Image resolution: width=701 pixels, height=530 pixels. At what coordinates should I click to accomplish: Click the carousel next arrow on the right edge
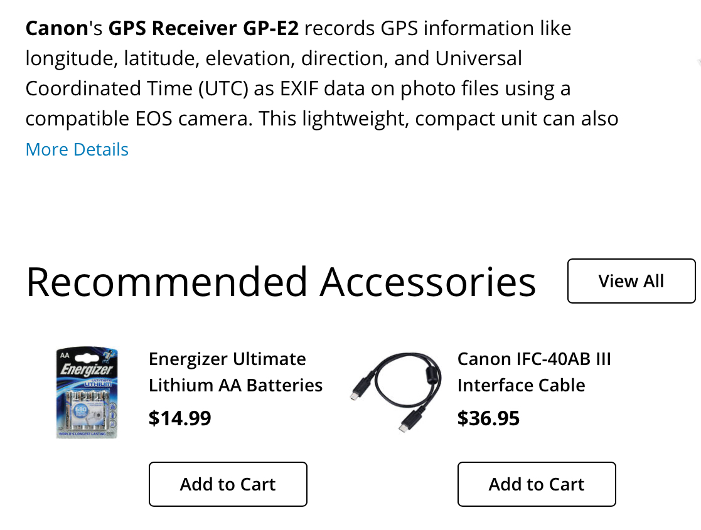pyautogui.click(x=697, y=63)
